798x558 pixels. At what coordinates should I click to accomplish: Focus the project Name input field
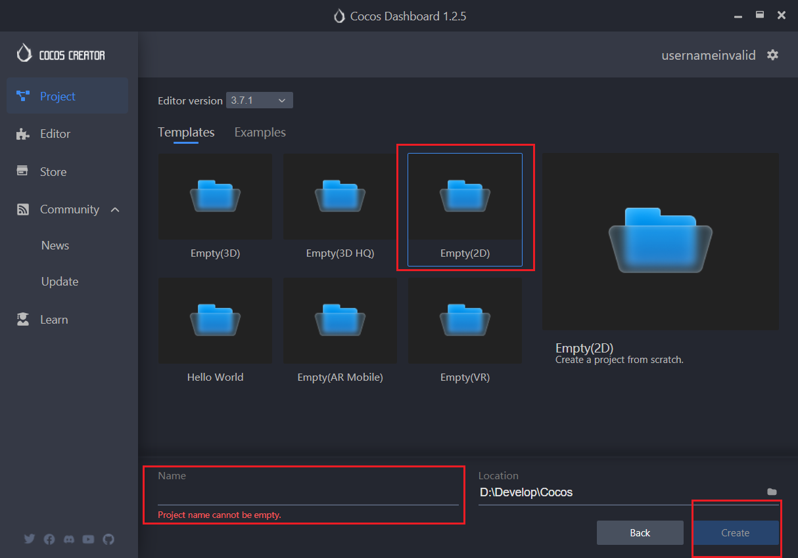(x=308, y=494)
